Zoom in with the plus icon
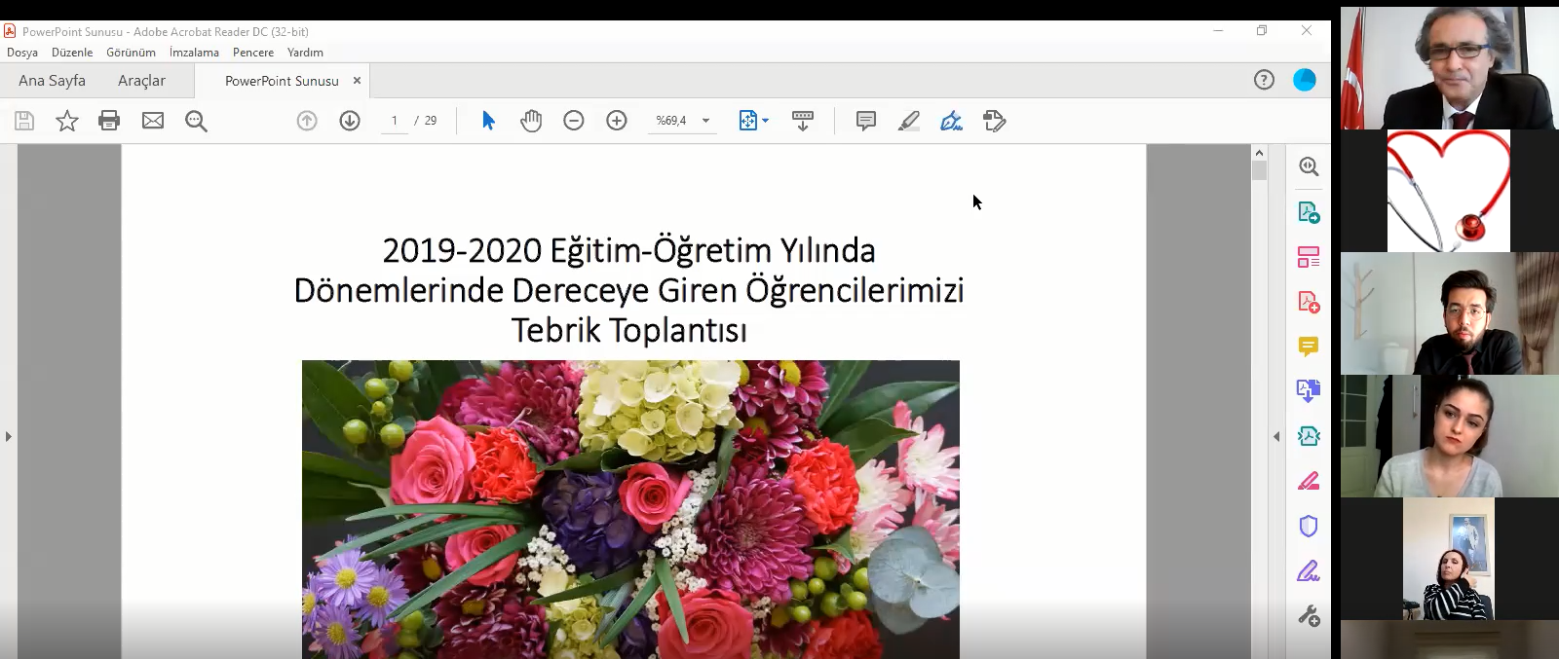Screen dimensions: 1559x659 617,121
